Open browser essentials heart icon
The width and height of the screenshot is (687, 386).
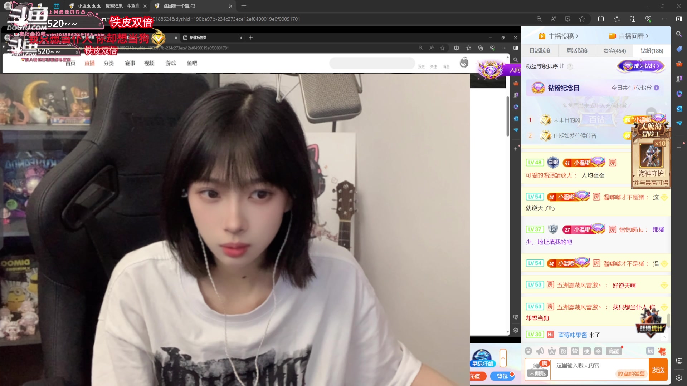click(x=648, y=19)
